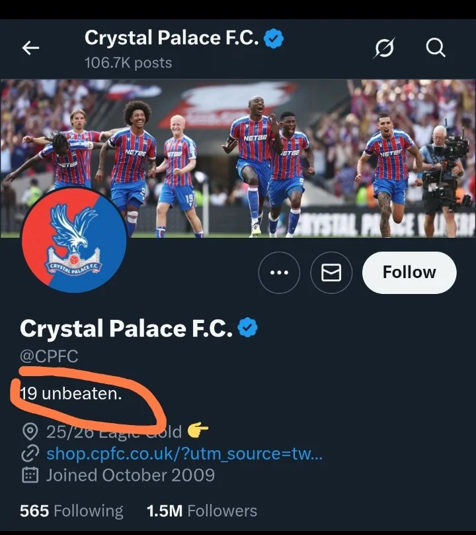This screenshot has width=476, height=535.
Task: Tap the 106.7K posts count
Action: [x=128, y=63]
